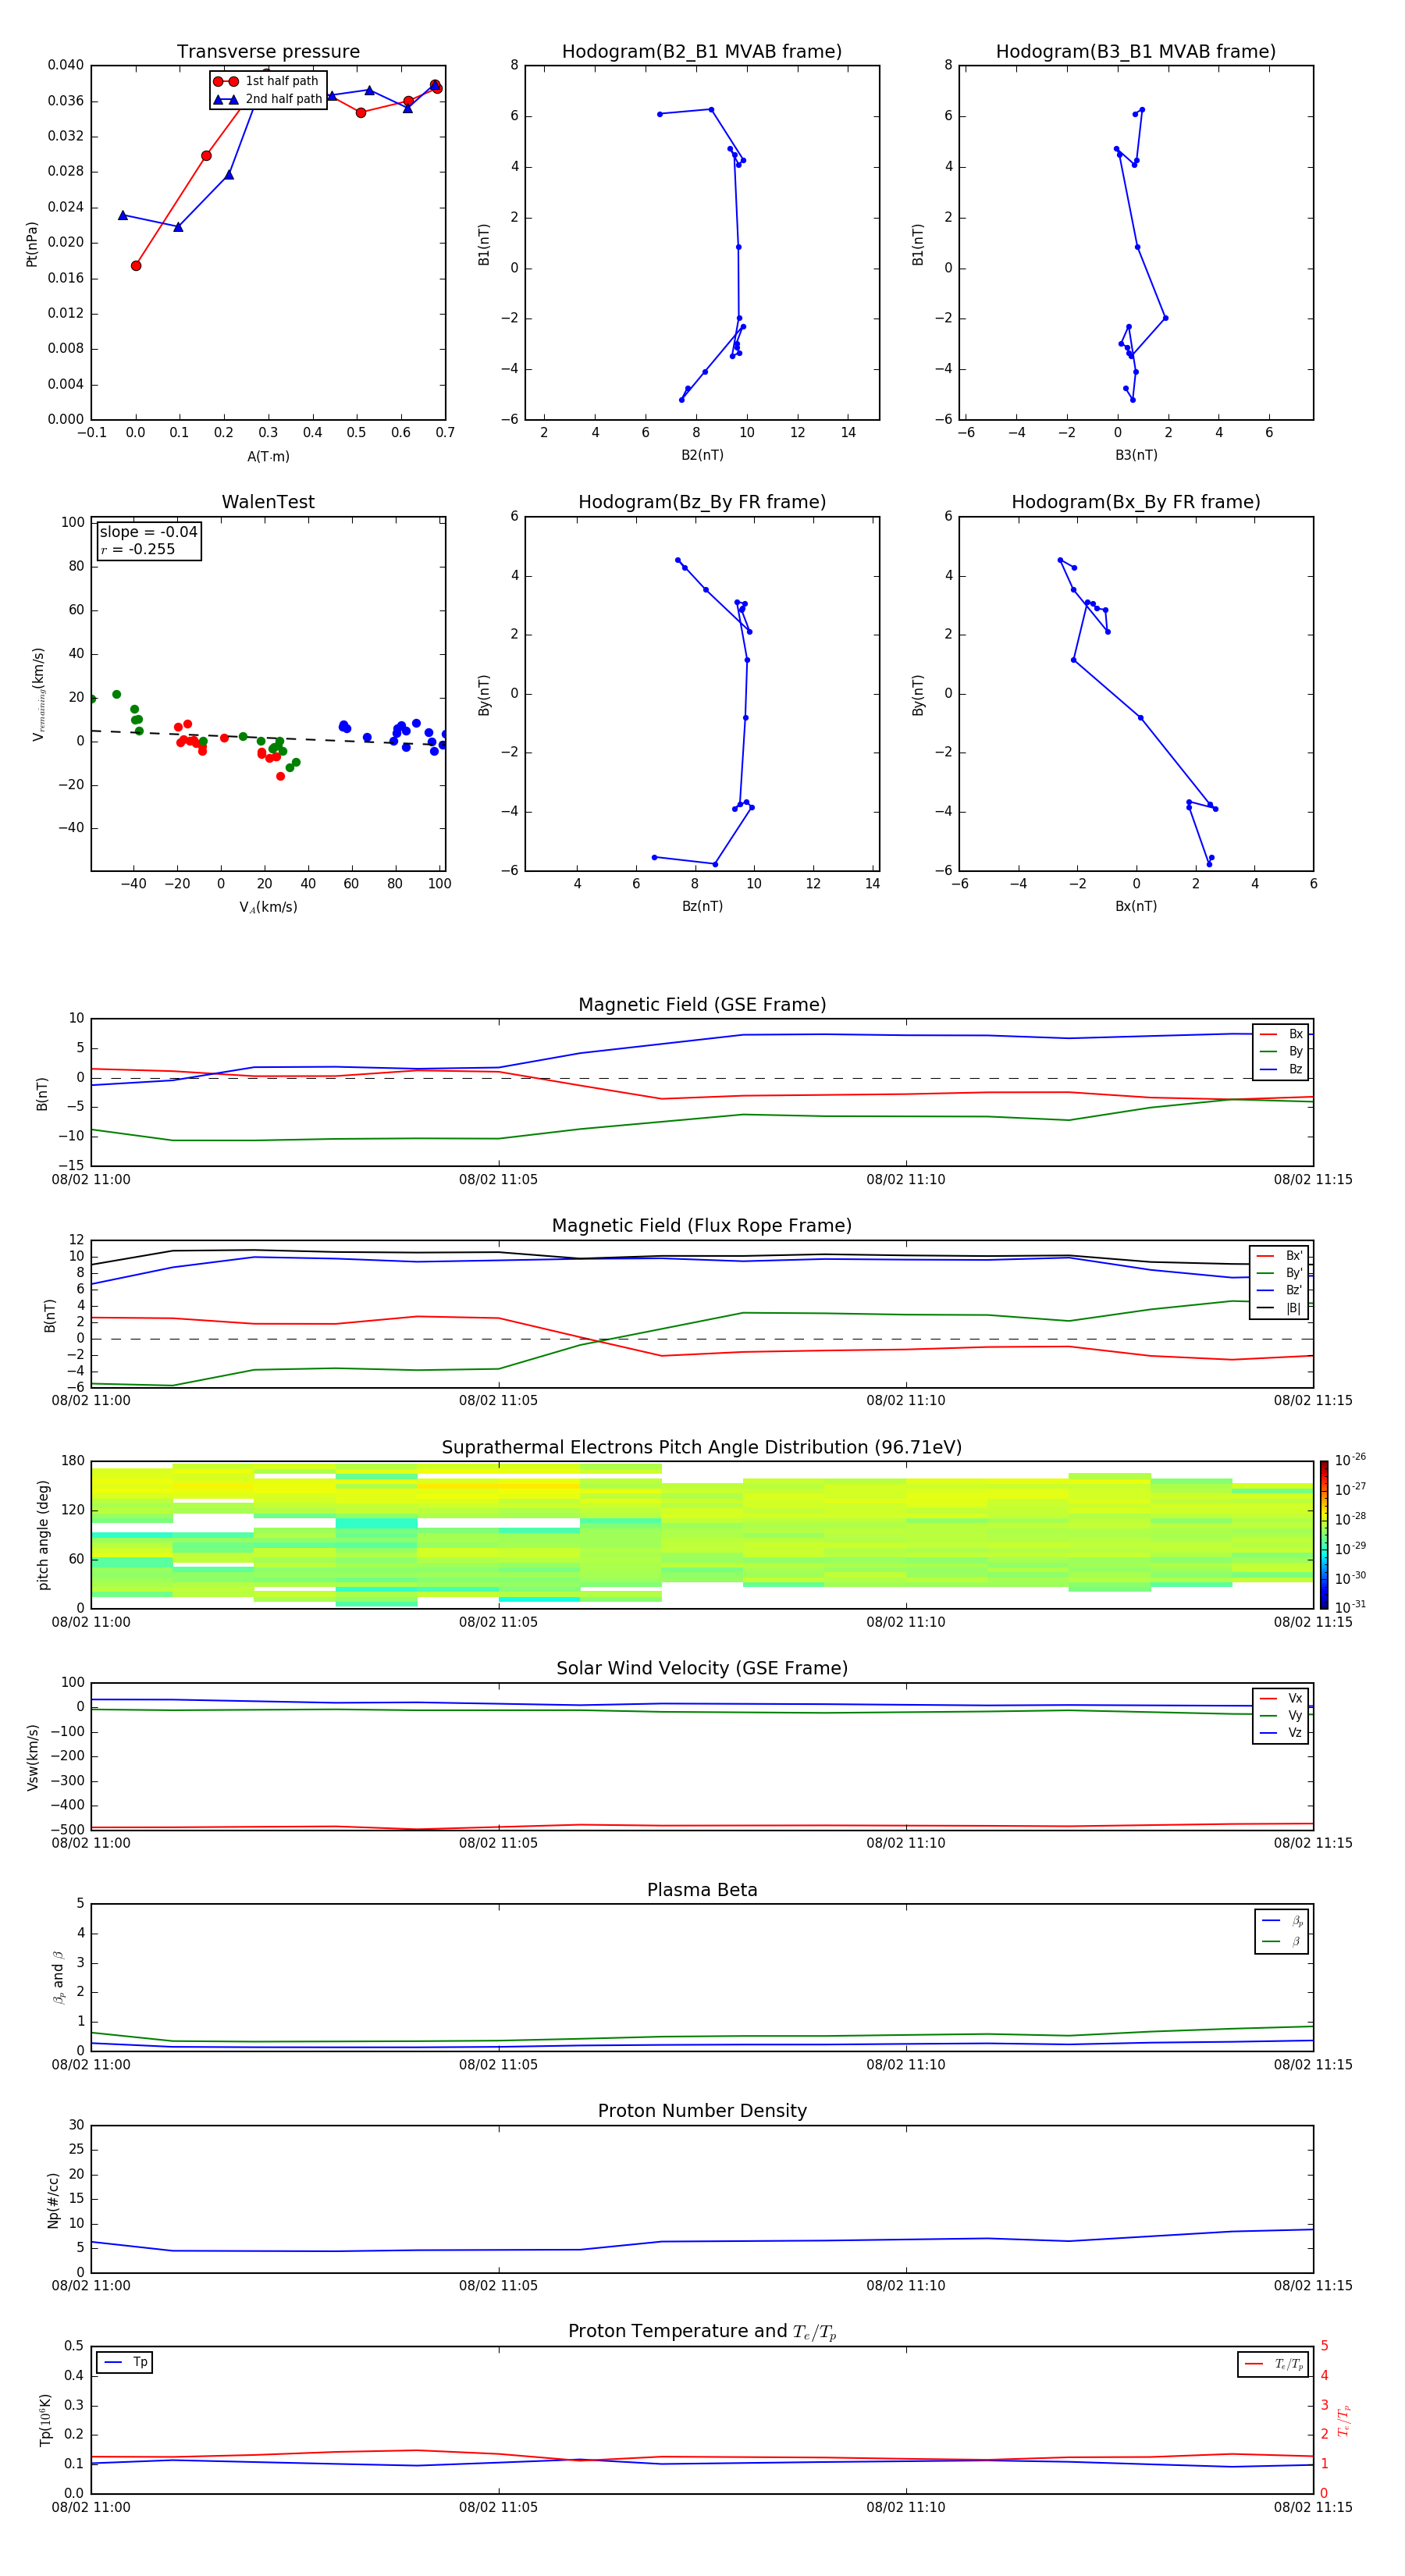Click the |B| legend entry in Flux Rope plot
1405x2576 pixels.
coord(1280,1308)
